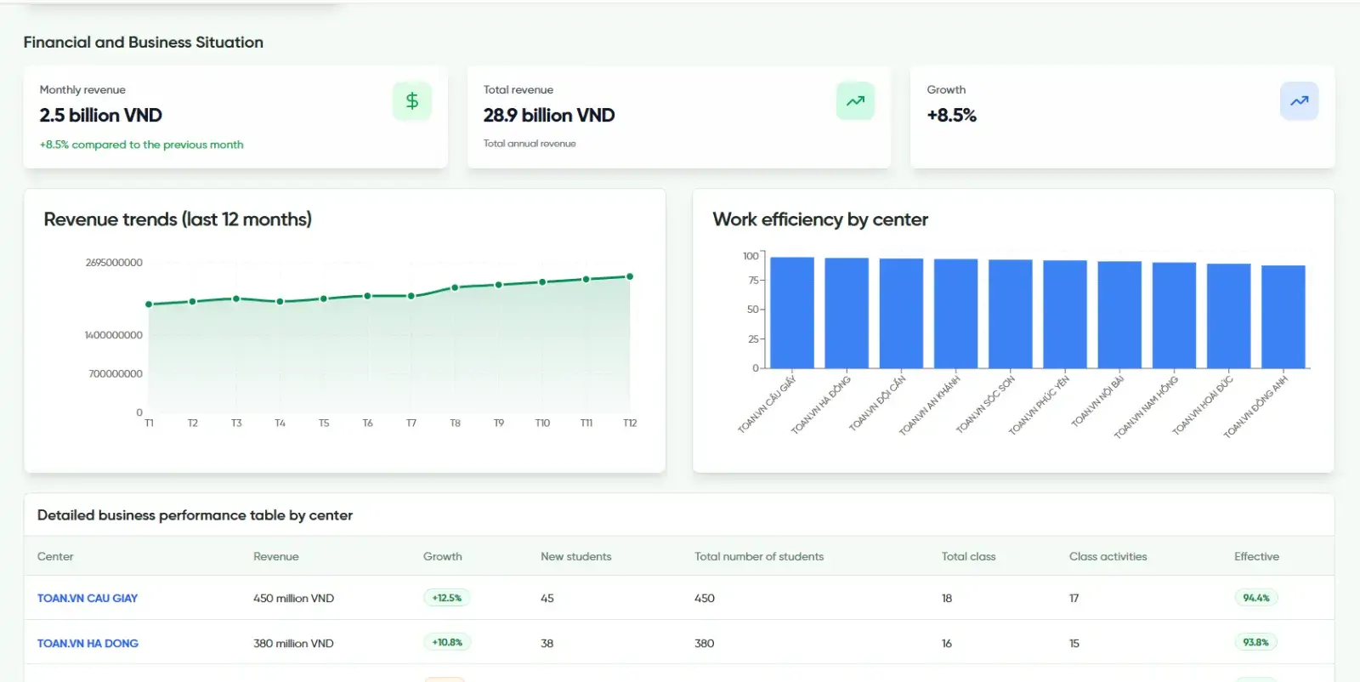Viewport: 1360px width, 682px height.
Task: Click the +10.8% growth badge
Action: pos(447,642)
